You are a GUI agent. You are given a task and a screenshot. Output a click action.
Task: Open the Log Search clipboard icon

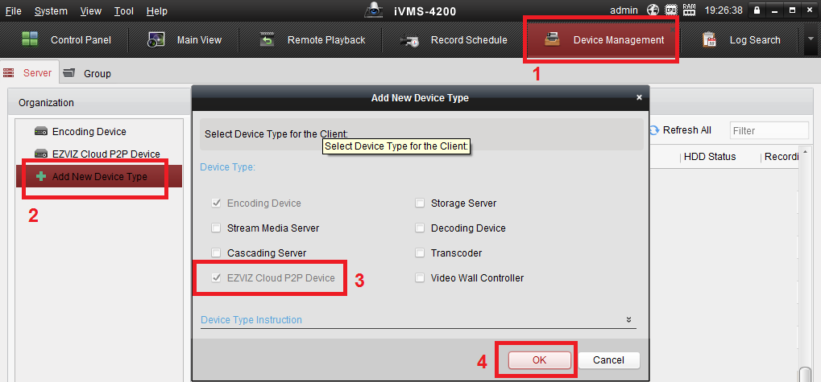[x=709, y=39]
